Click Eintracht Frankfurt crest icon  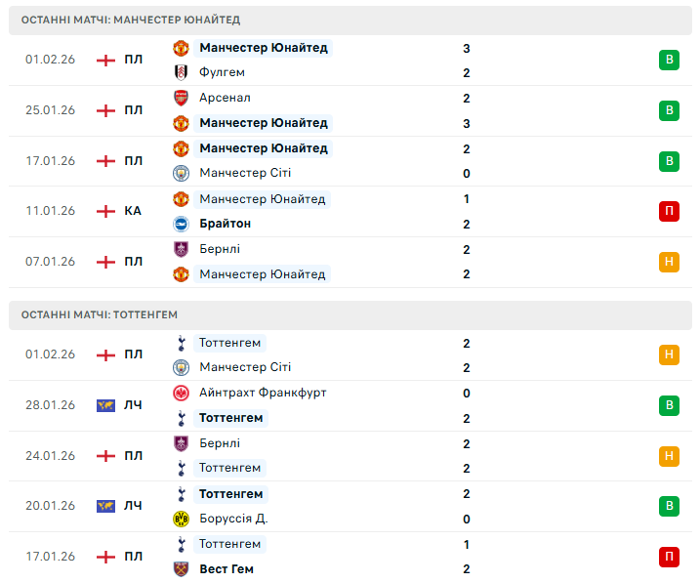click(x=181, y=393)
